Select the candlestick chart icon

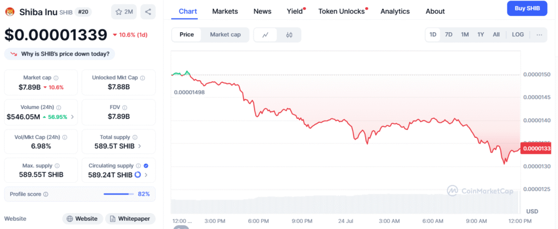pyautogui.click(x=289, y=35)
